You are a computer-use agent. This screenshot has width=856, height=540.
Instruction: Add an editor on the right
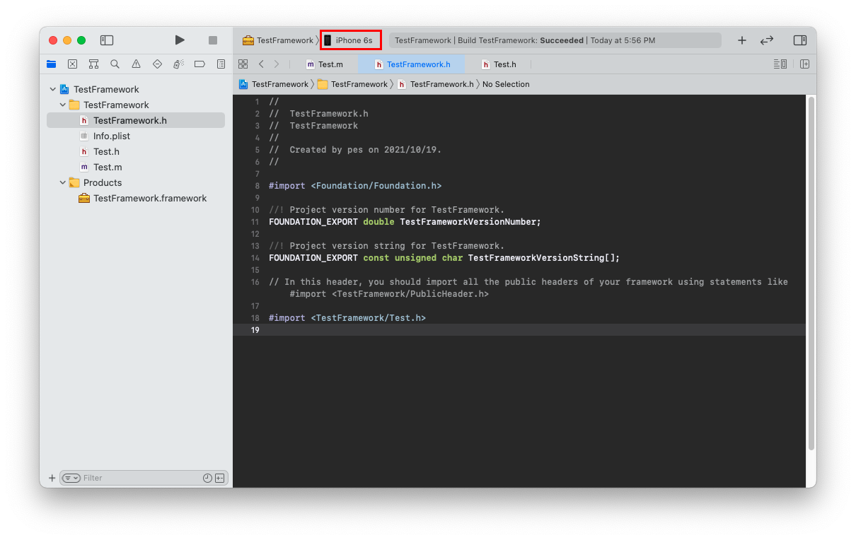click(x=805, y=64)
